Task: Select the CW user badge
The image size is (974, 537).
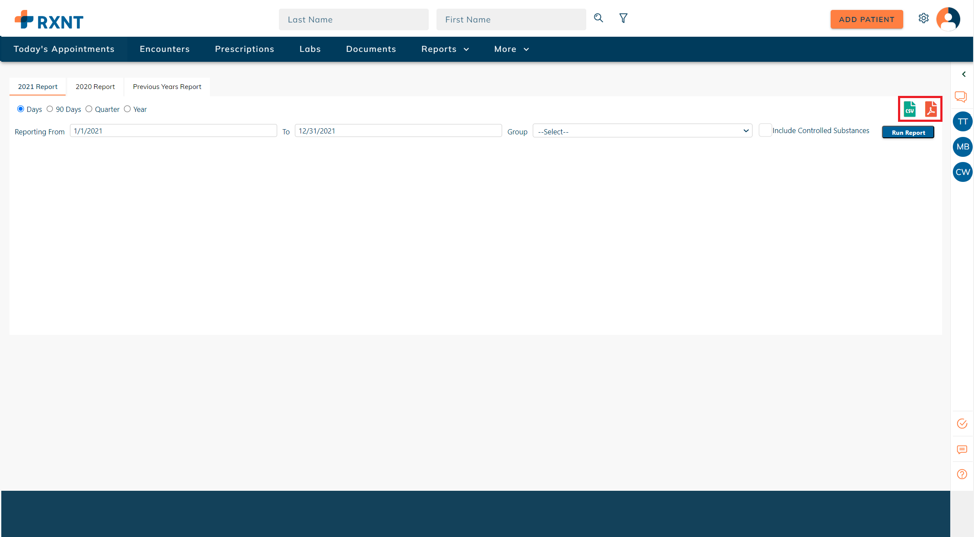Action: coord(963,172)
